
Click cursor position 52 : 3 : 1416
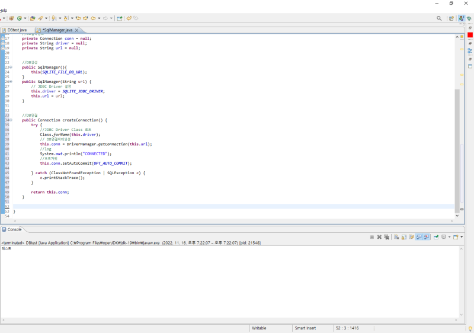(x=347, y=328)
